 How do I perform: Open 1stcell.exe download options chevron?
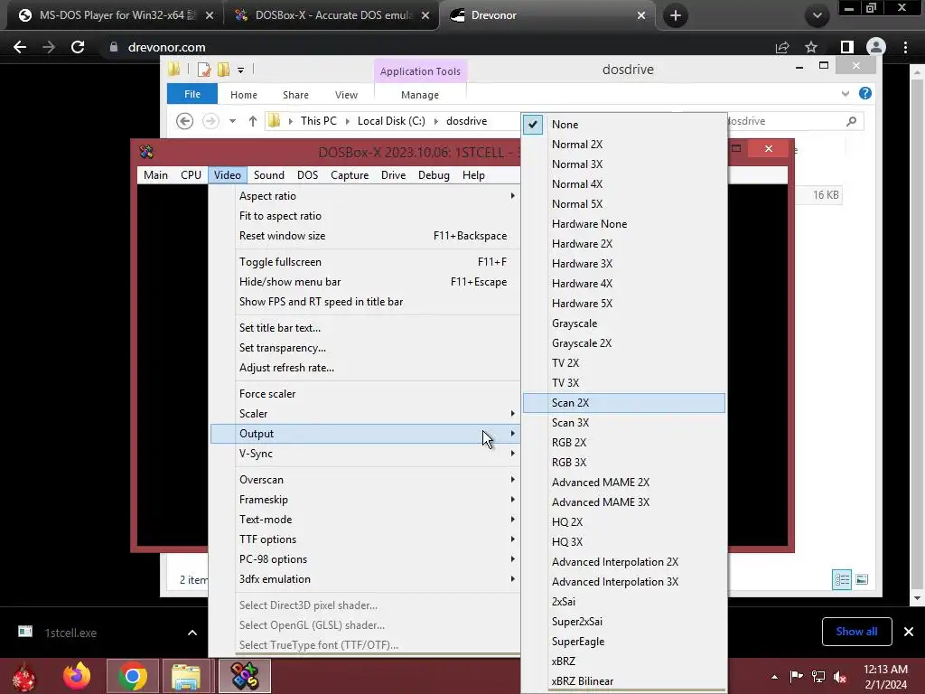pos(192,633)
